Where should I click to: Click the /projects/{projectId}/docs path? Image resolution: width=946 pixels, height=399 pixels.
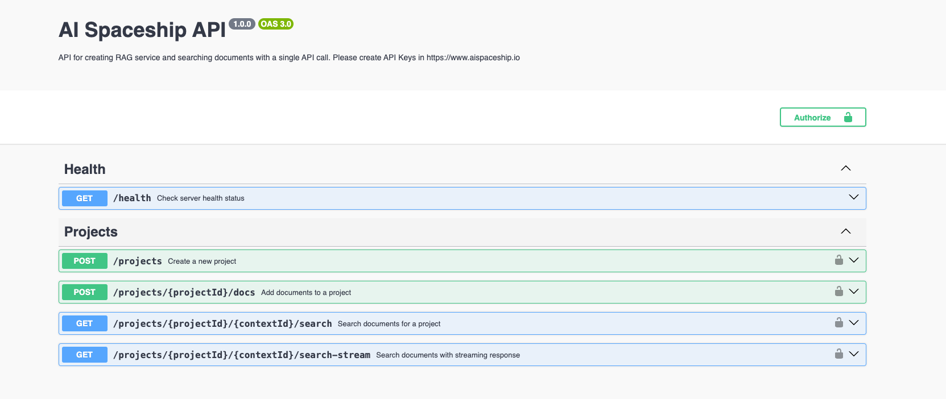[184, 292]
